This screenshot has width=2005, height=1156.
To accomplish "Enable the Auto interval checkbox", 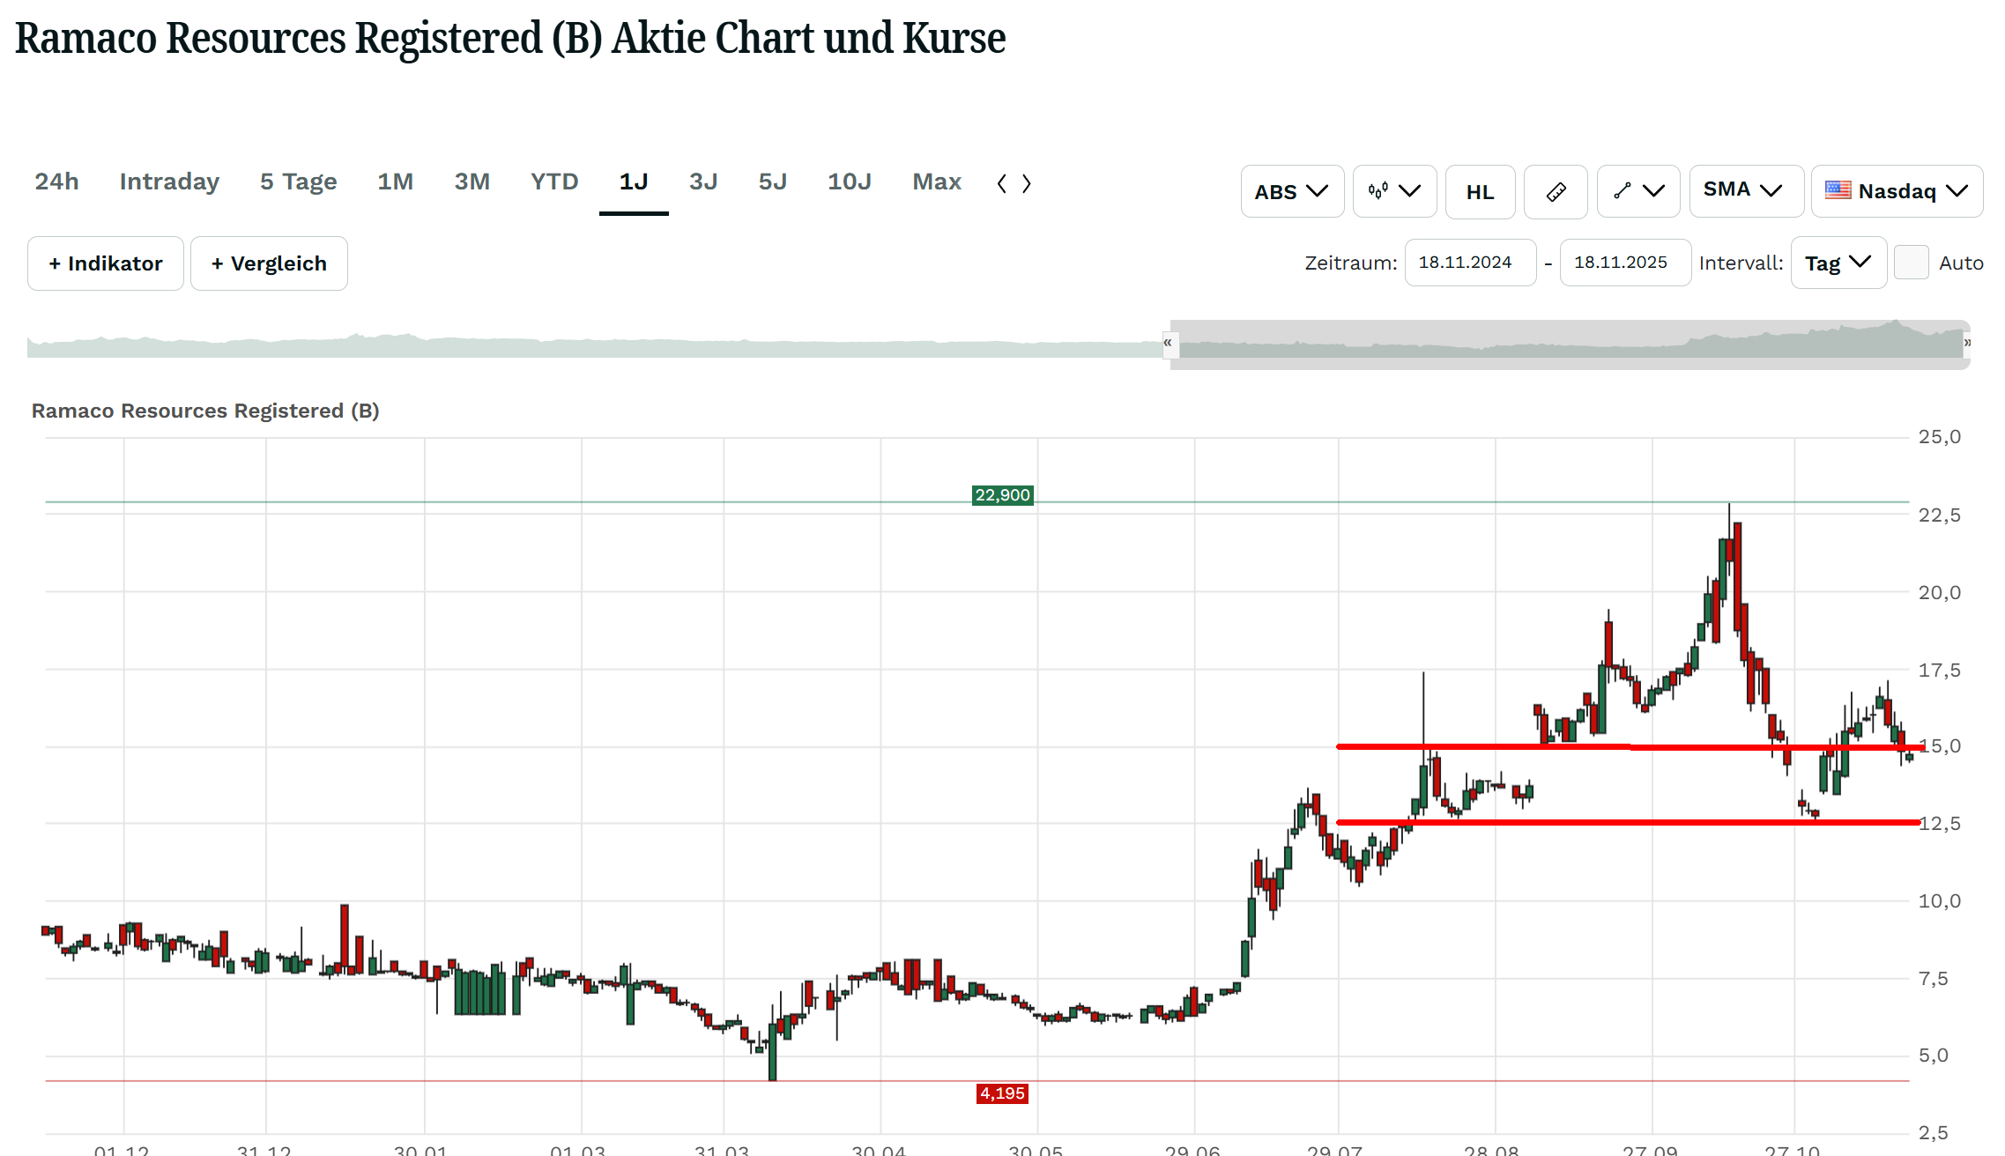I will pyautogui.click(x=1911, y=263).
